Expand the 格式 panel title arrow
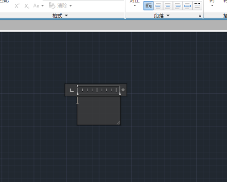The height and width of the screenshot is (182, 227). pyautogui.click(x=66, y=15)
